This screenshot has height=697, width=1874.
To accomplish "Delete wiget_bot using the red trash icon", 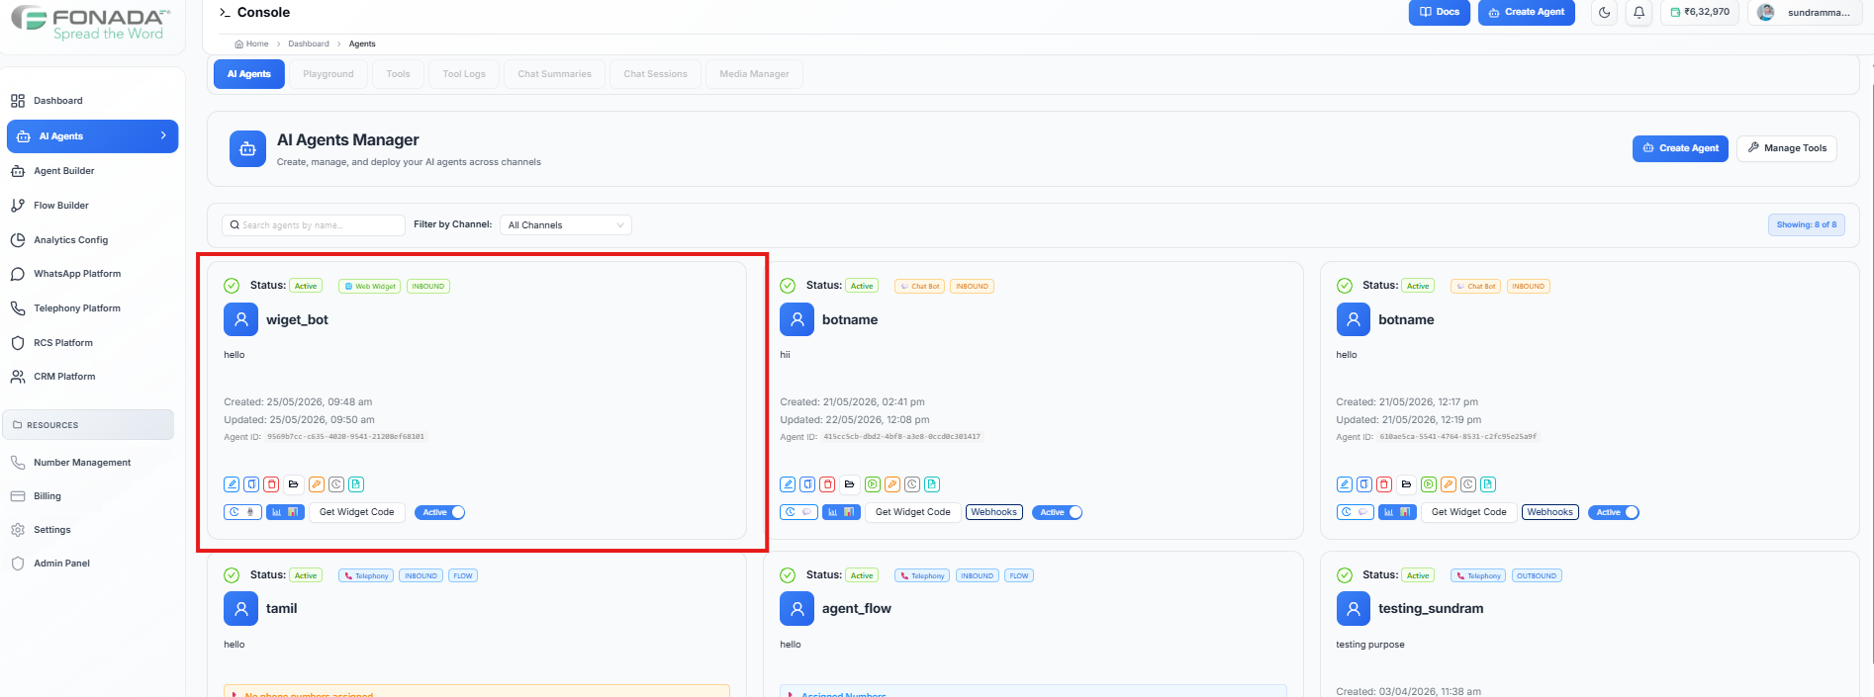I will pos(271,484).
